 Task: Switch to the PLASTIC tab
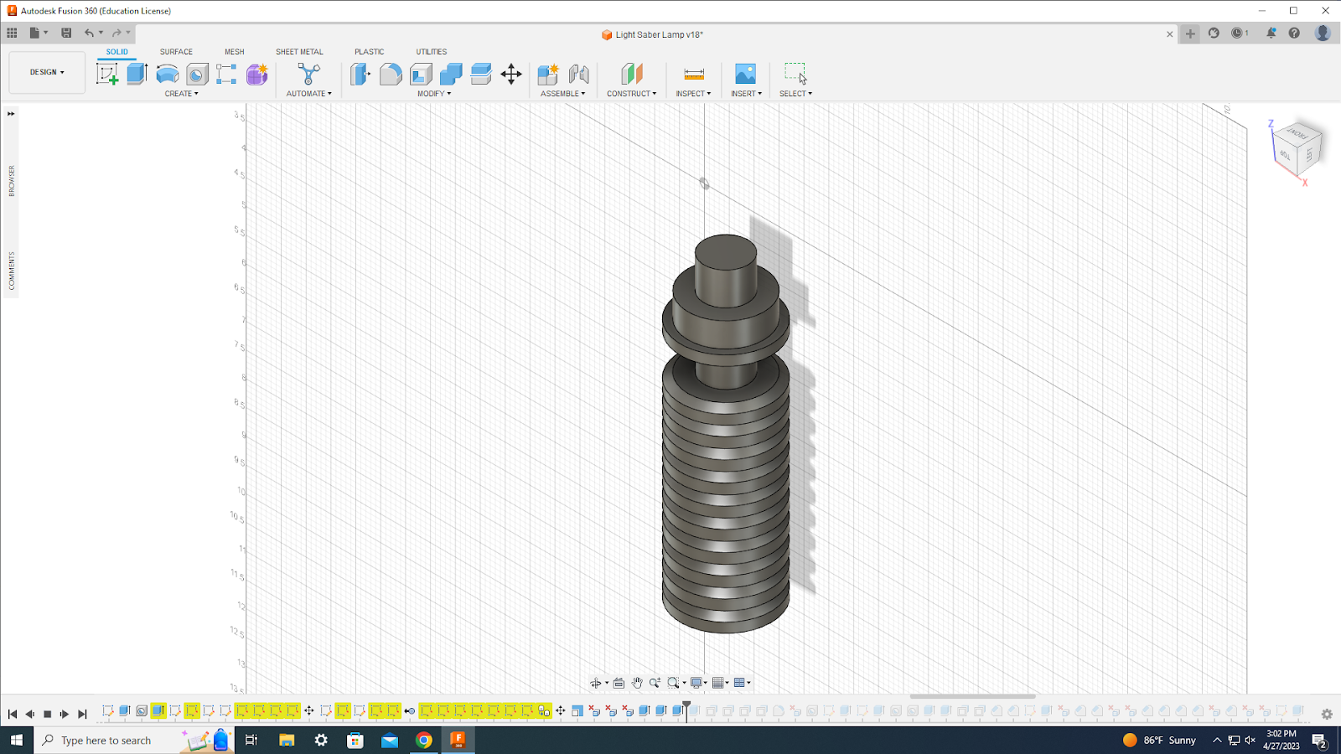click(x=370, y=52)
